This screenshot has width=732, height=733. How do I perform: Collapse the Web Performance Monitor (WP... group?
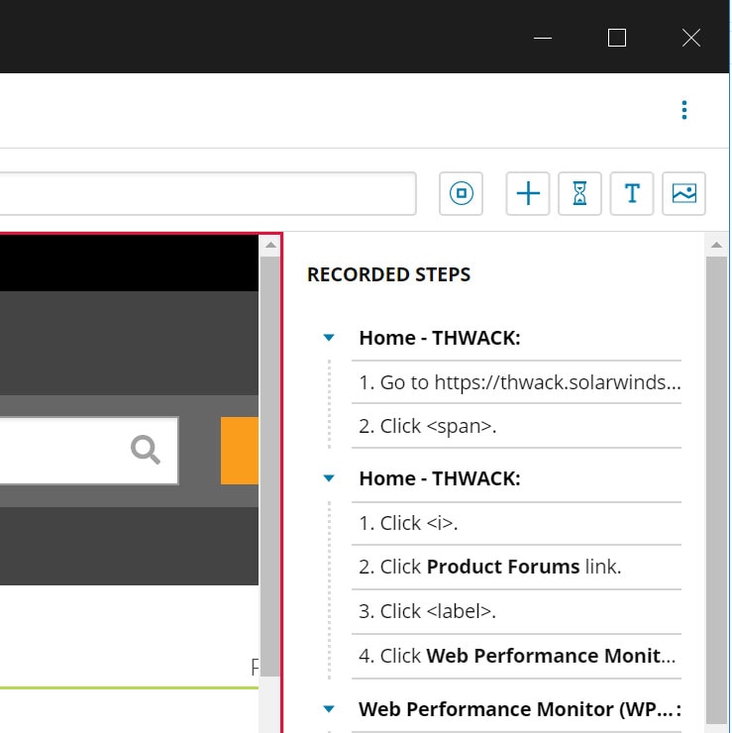pos(329,709)
